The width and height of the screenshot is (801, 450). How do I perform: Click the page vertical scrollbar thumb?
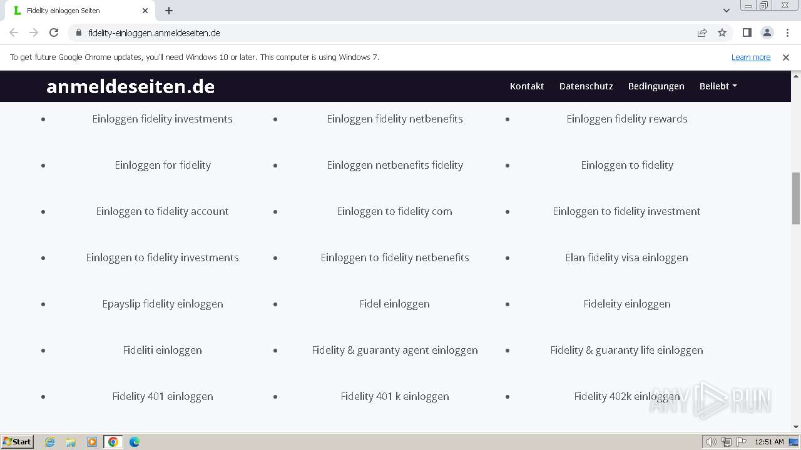pyautogui.click(x=796, y=198)
